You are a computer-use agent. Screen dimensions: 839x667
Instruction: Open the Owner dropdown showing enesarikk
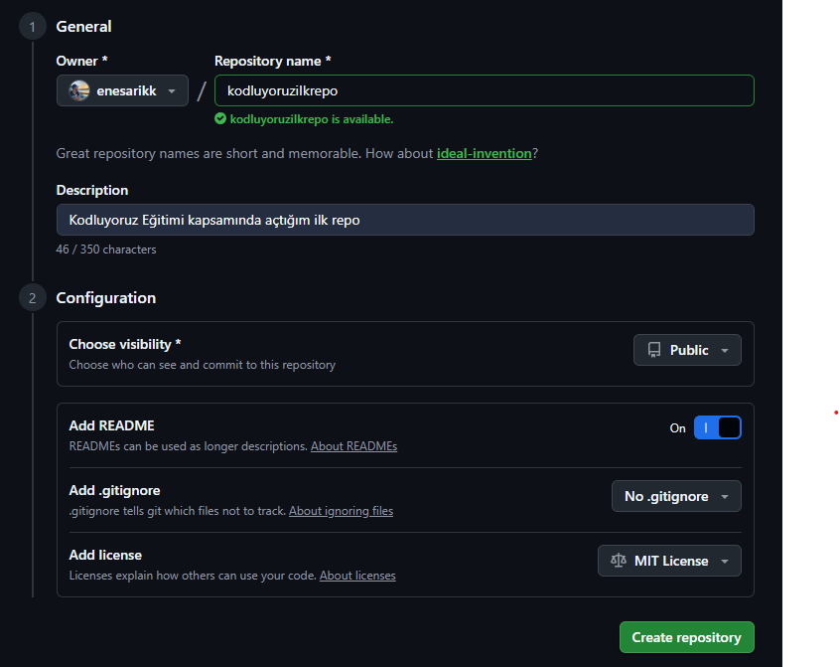pyautogui.click(x=122, y=90)
